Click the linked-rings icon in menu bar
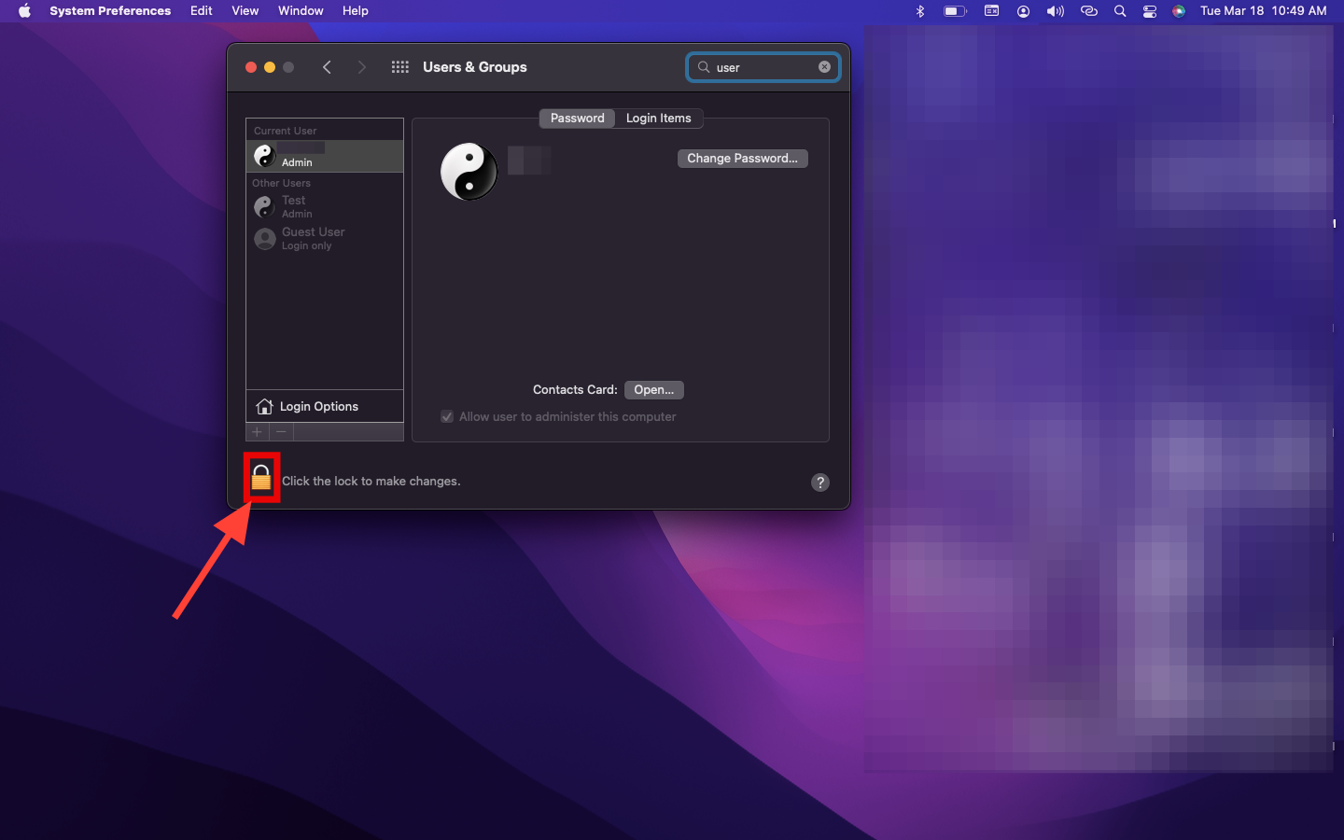Screen dimensions: 1344x840 pos(1088,11)
